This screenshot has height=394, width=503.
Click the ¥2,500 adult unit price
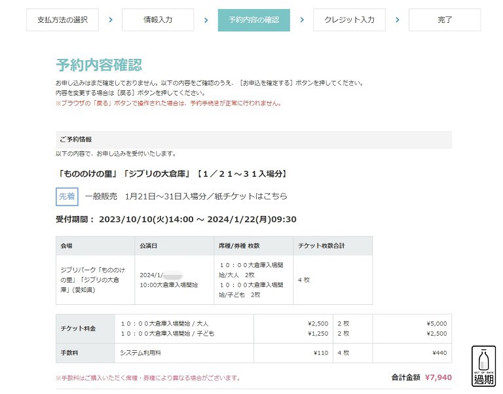318,324
